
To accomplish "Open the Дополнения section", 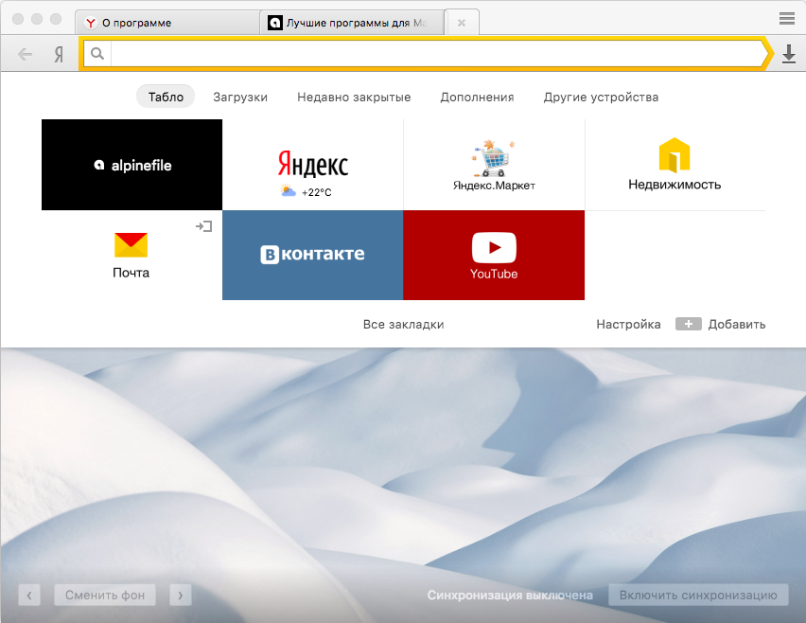I will 477,98.
